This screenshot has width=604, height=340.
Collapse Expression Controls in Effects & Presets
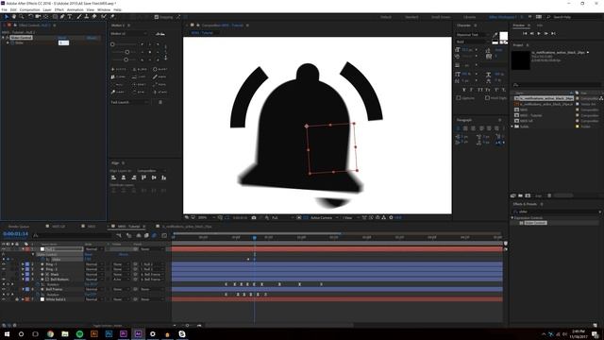point(512,218)
